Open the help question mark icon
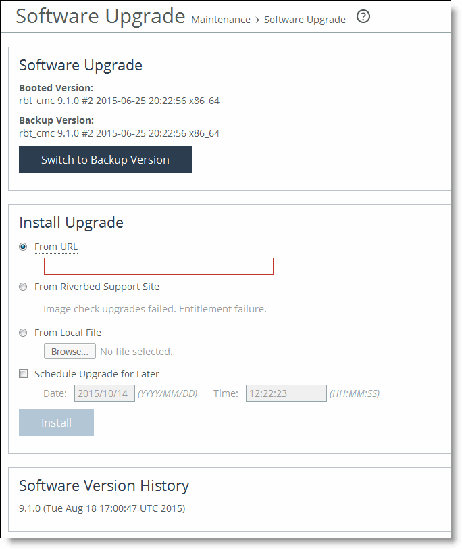Image resolution: width=462 pixels, height=549 pixels. tap(363, 16)
